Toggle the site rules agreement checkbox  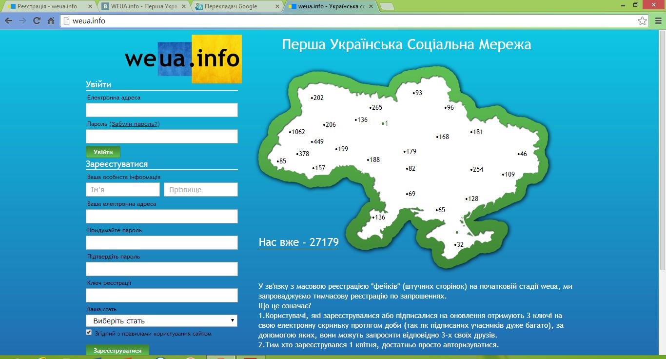coord(89,333)
